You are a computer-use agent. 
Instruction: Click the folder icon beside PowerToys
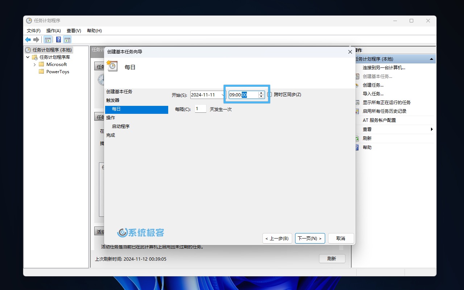pyautogui.click(x=41, y=71)
